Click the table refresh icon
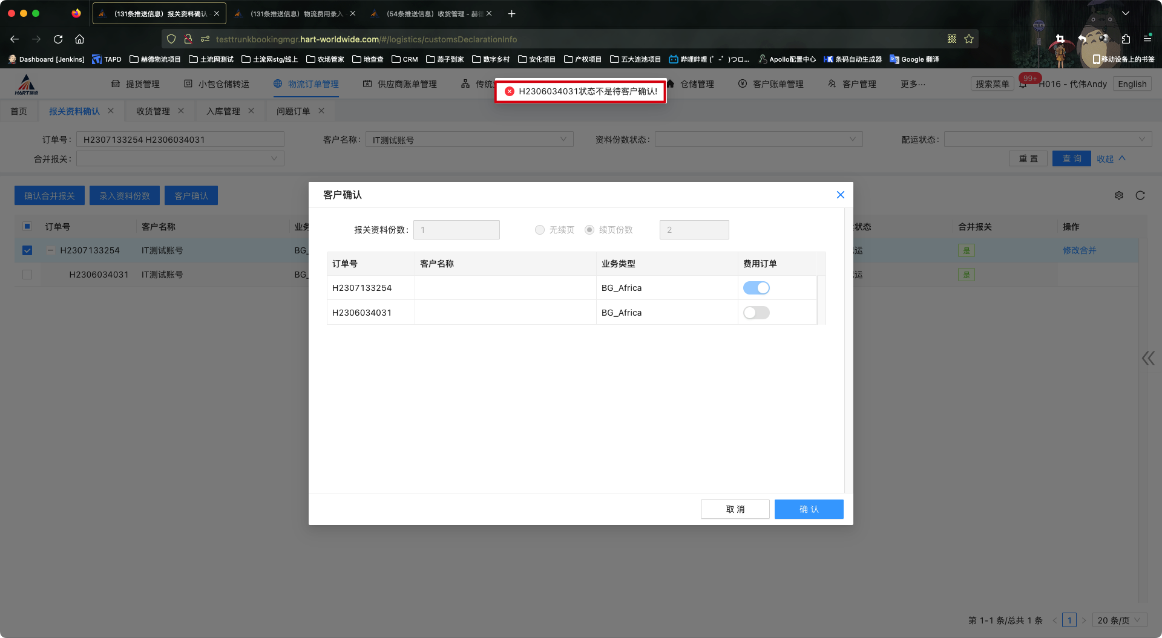The width and height of the screenshot is (1162, 638). tap(1140, 195)
